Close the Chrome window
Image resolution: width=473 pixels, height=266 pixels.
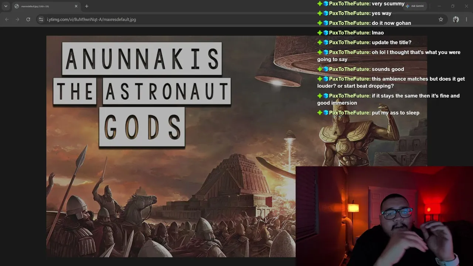coord(466,6)
